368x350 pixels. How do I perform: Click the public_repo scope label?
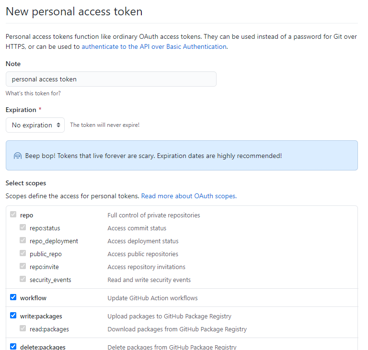(x=46, y=254)
